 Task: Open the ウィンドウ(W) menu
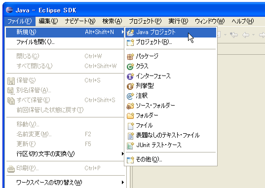pos(210,21)
